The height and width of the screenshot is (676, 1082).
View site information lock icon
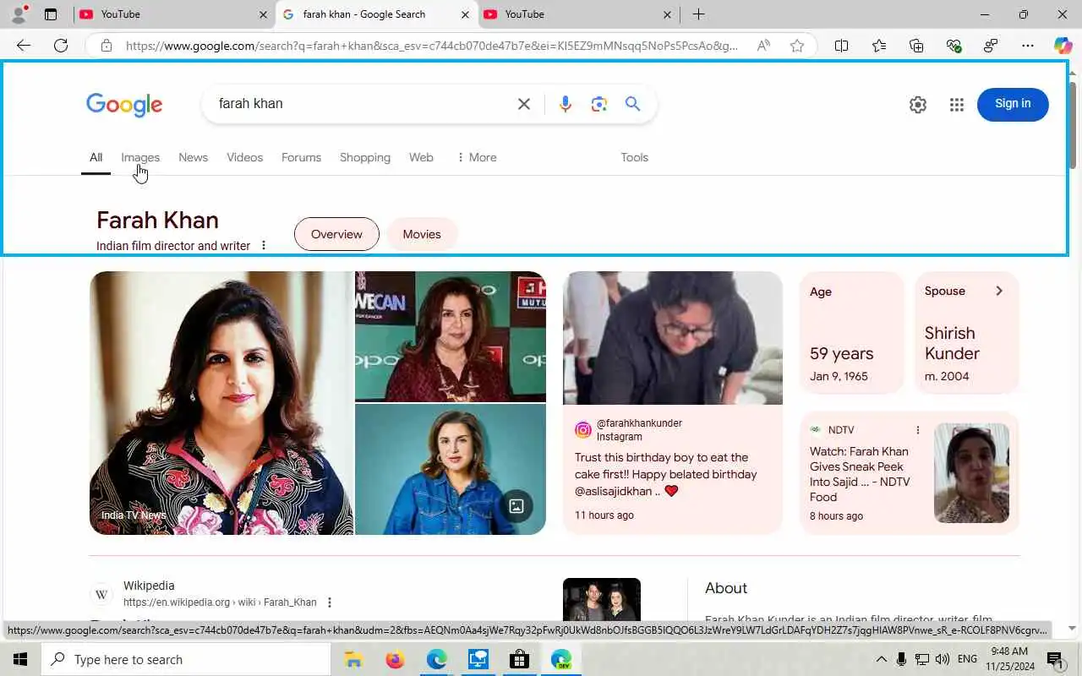(107, 46)
